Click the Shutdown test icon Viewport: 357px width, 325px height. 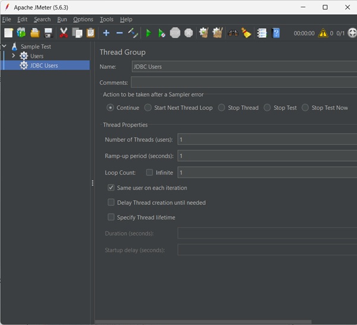point(188,33)
